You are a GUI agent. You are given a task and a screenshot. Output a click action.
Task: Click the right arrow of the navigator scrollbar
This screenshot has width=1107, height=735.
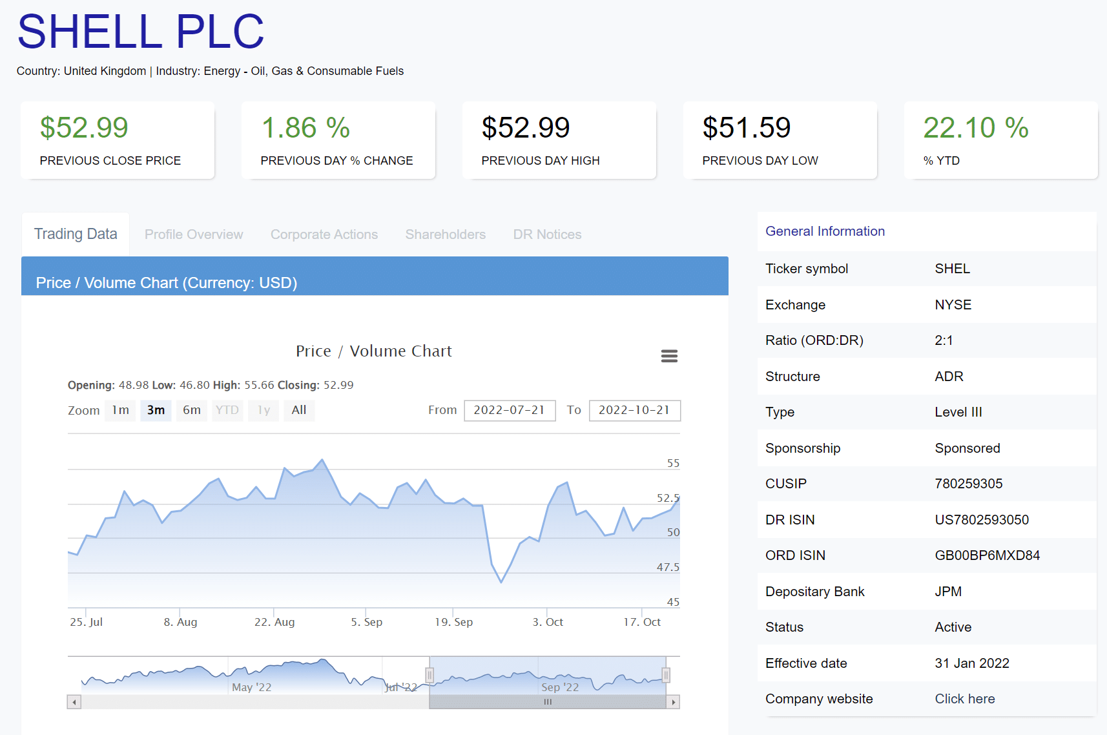(x=672, y=701)
